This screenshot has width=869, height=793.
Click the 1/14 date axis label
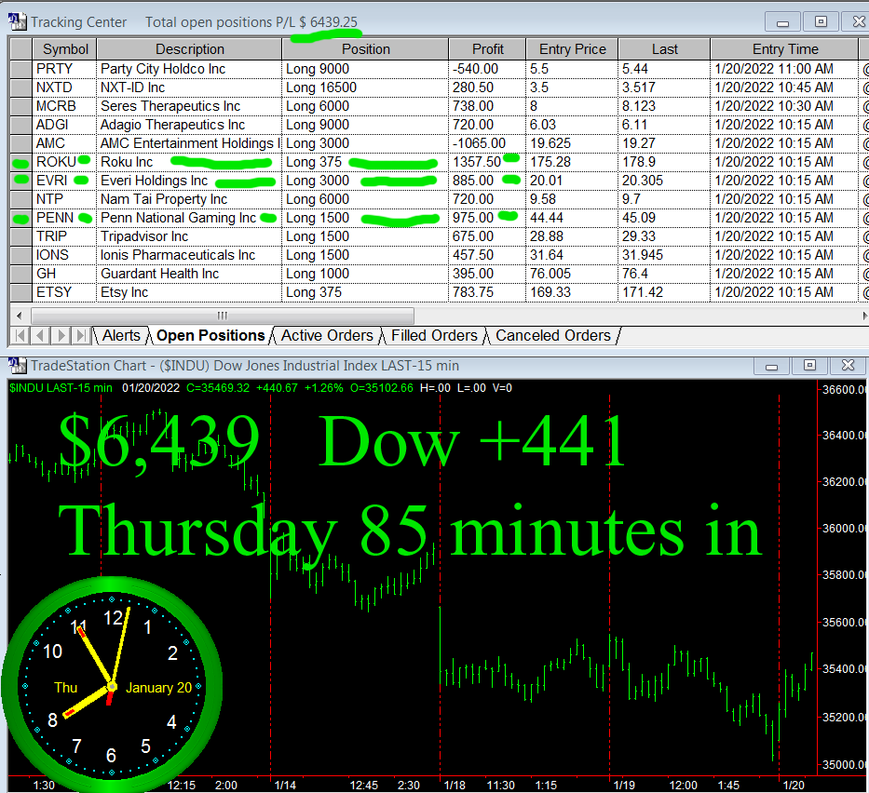[x=285, y=786]
